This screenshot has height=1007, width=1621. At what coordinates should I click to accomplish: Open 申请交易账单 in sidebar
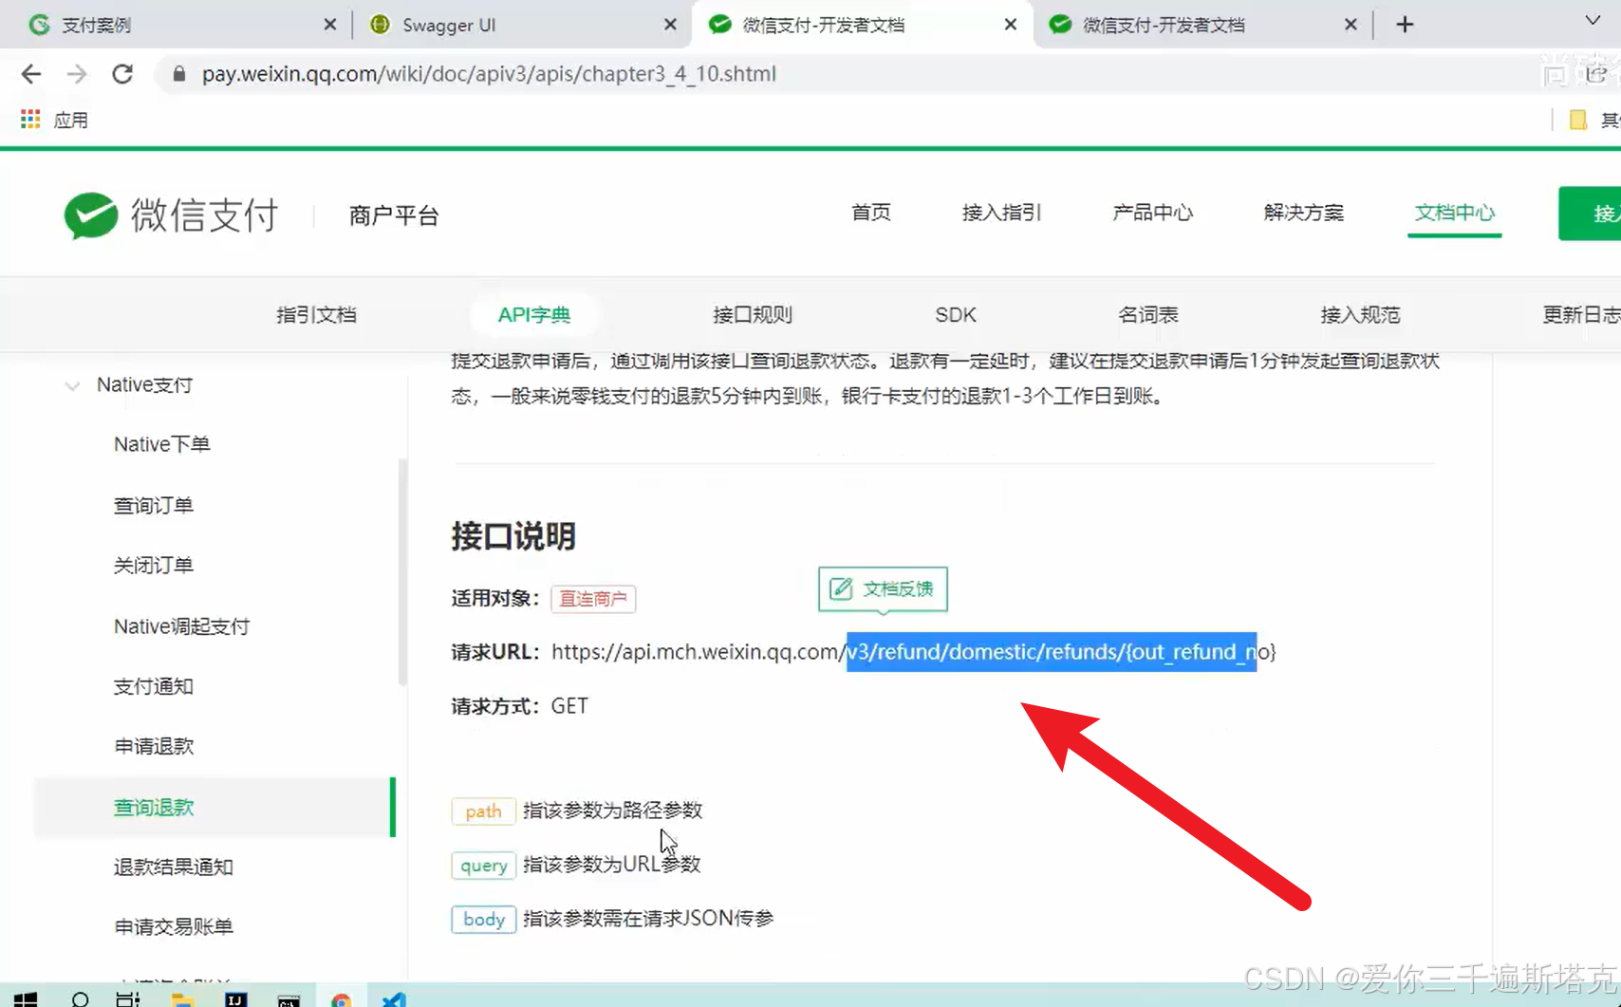174,926
